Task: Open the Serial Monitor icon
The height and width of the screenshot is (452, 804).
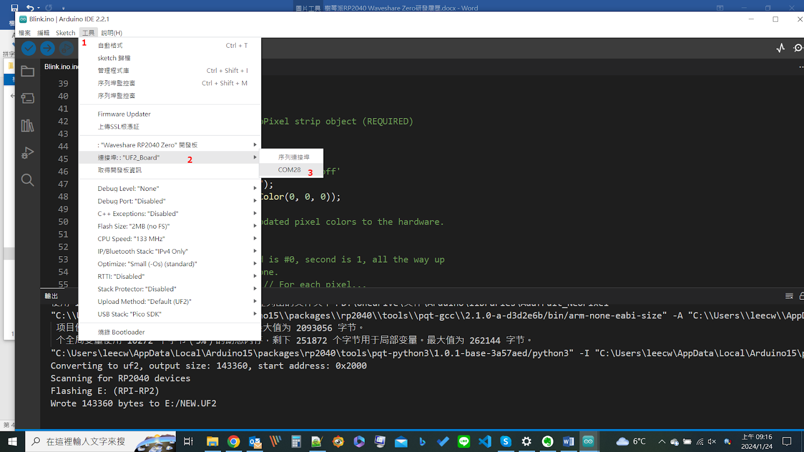Action: 798,48
